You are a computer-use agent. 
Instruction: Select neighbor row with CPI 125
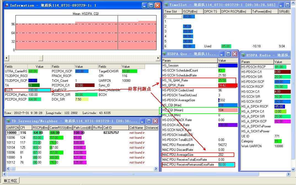tap(82, 148)
